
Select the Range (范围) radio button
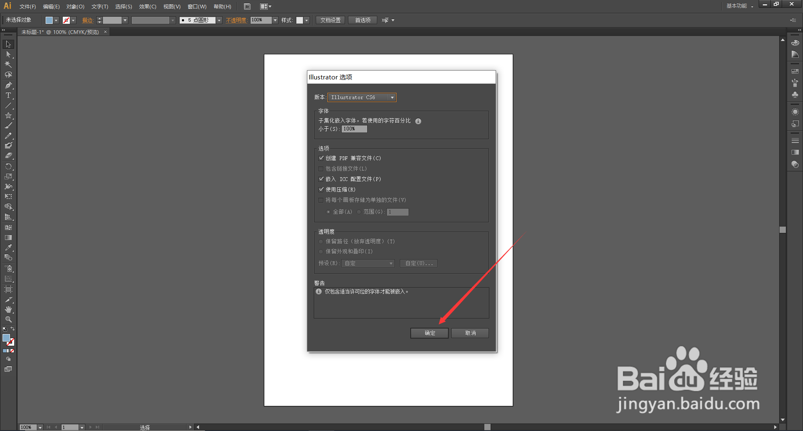359,212
